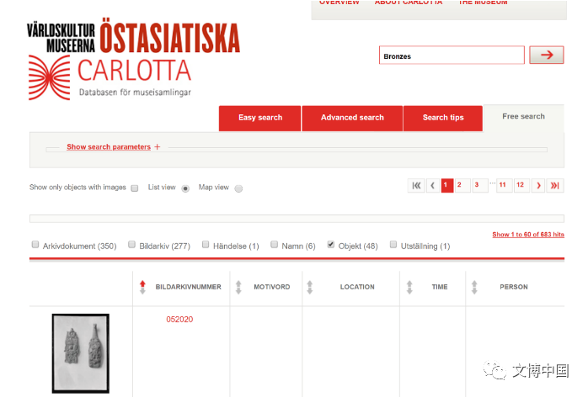Jump to the first results page
588x397 pixels.
click(x=416, y=185)
